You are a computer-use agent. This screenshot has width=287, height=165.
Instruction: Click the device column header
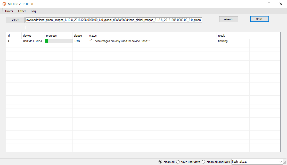point(33,36)
